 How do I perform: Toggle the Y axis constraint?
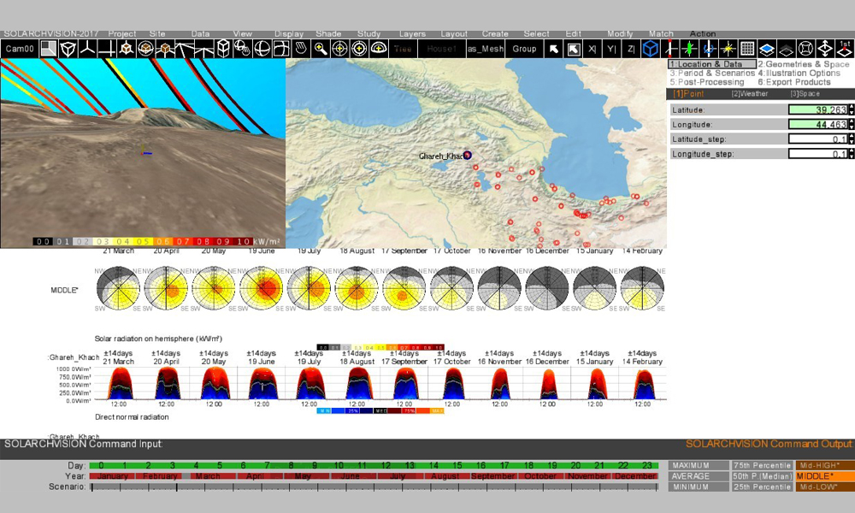[612, 49]
